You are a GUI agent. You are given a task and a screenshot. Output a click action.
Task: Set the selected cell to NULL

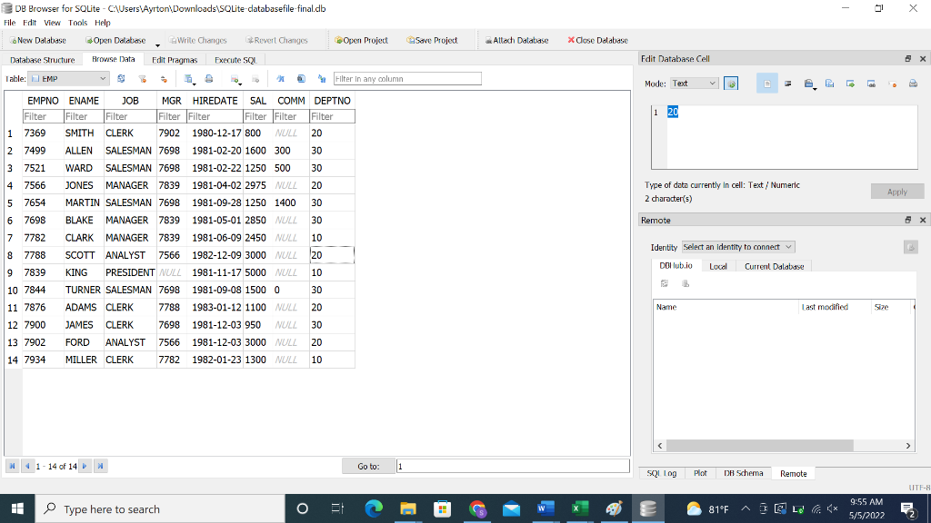(x=892, y=83)
